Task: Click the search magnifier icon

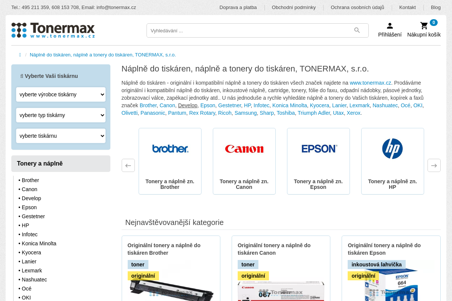Action: tap(357, 30)
